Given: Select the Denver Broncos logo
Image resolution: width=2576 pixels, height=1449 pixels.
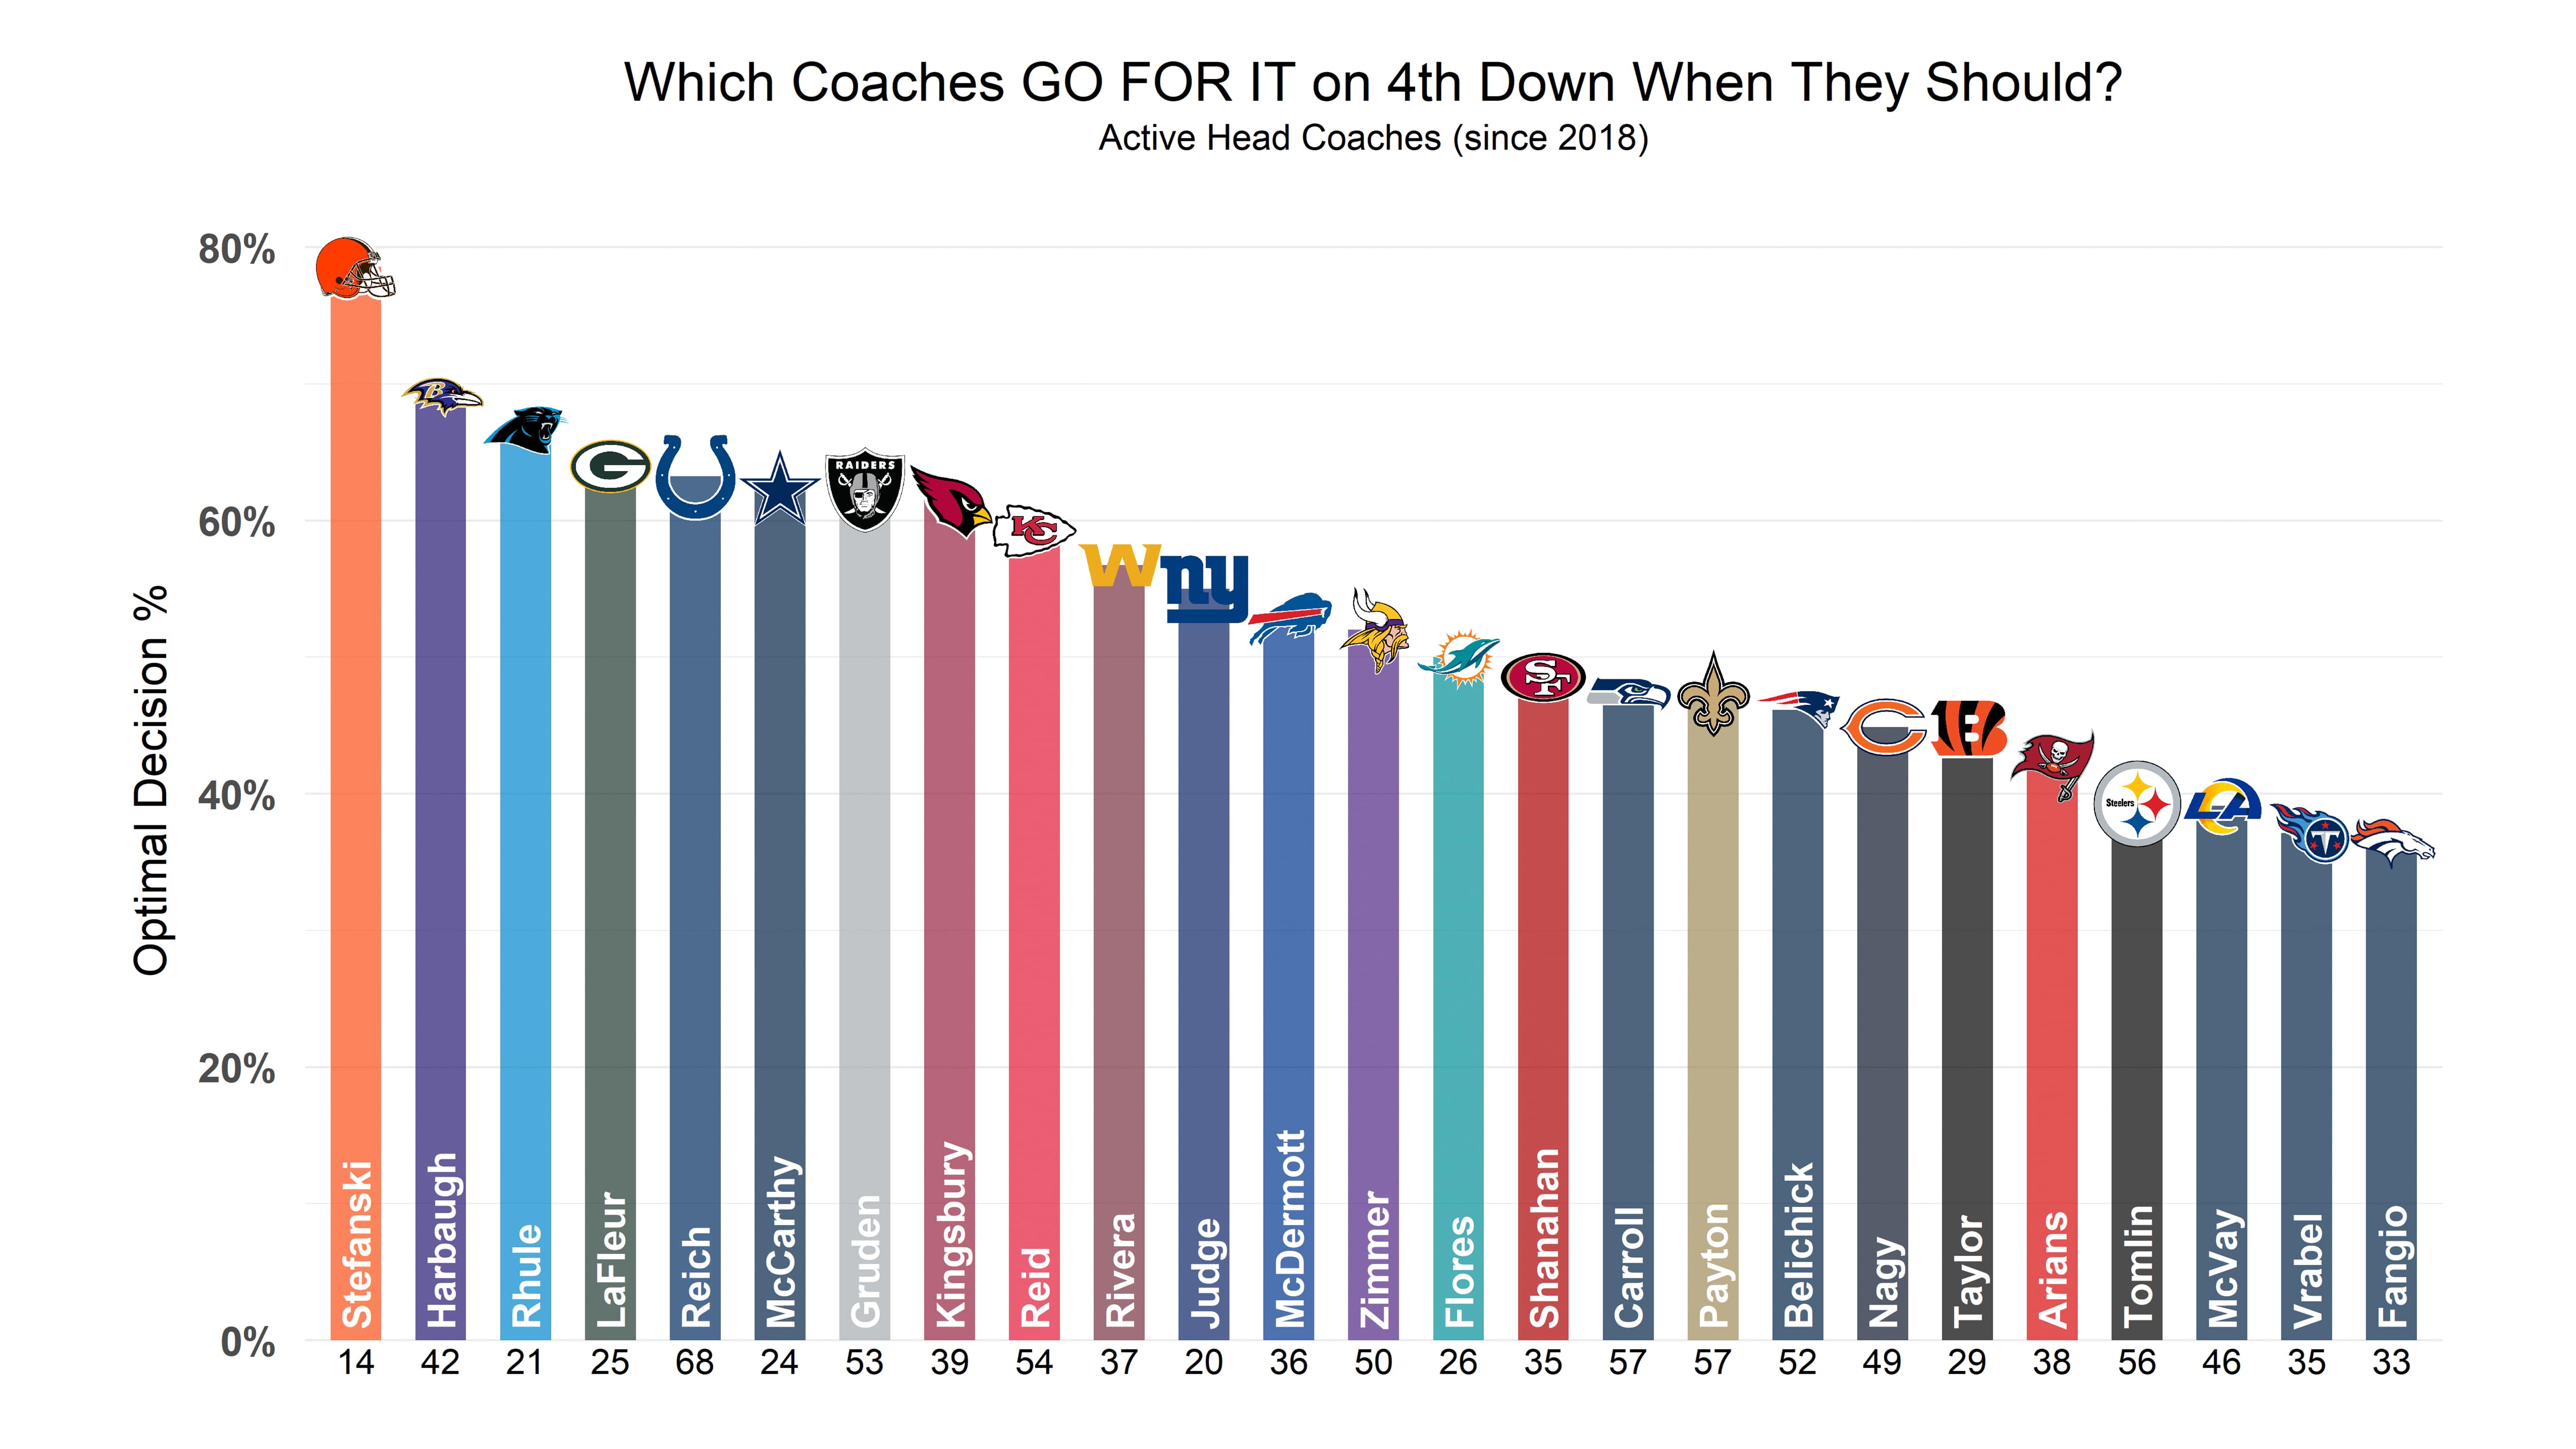Looking at the screenshot, I should coord(2391,842).
